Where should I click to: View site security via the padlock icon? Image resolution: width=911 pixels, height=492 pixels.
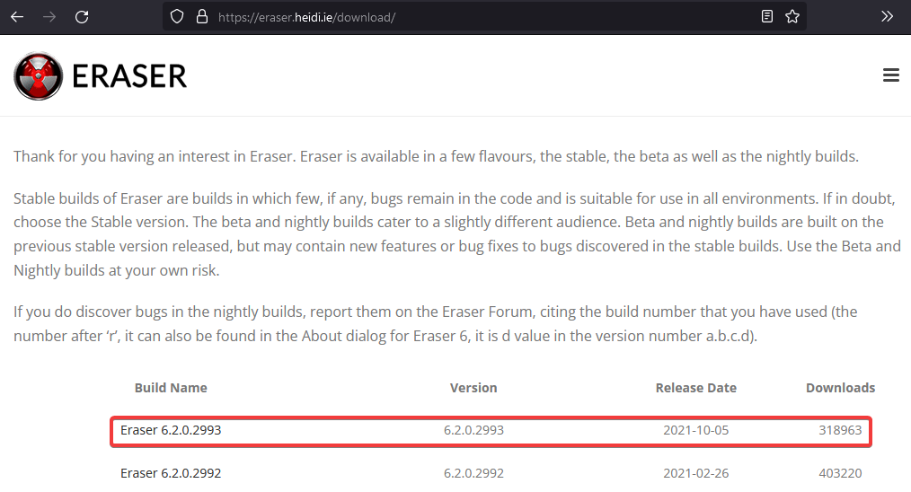click(x=201, y=16)
